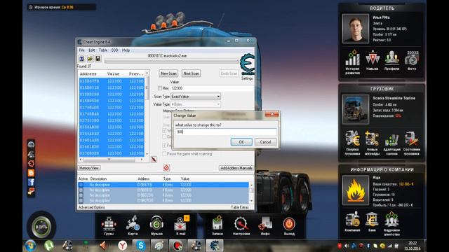Image resolution: width=449 pixels, height=252 pixels.
Task: Toggle Active checkbox of first address table row
Action: [81, 185]
